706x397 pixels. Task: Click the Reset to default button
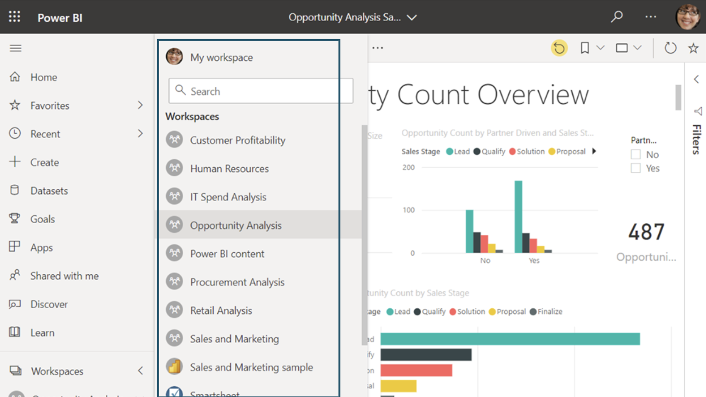pyautogui.click(x=559, y=48)
